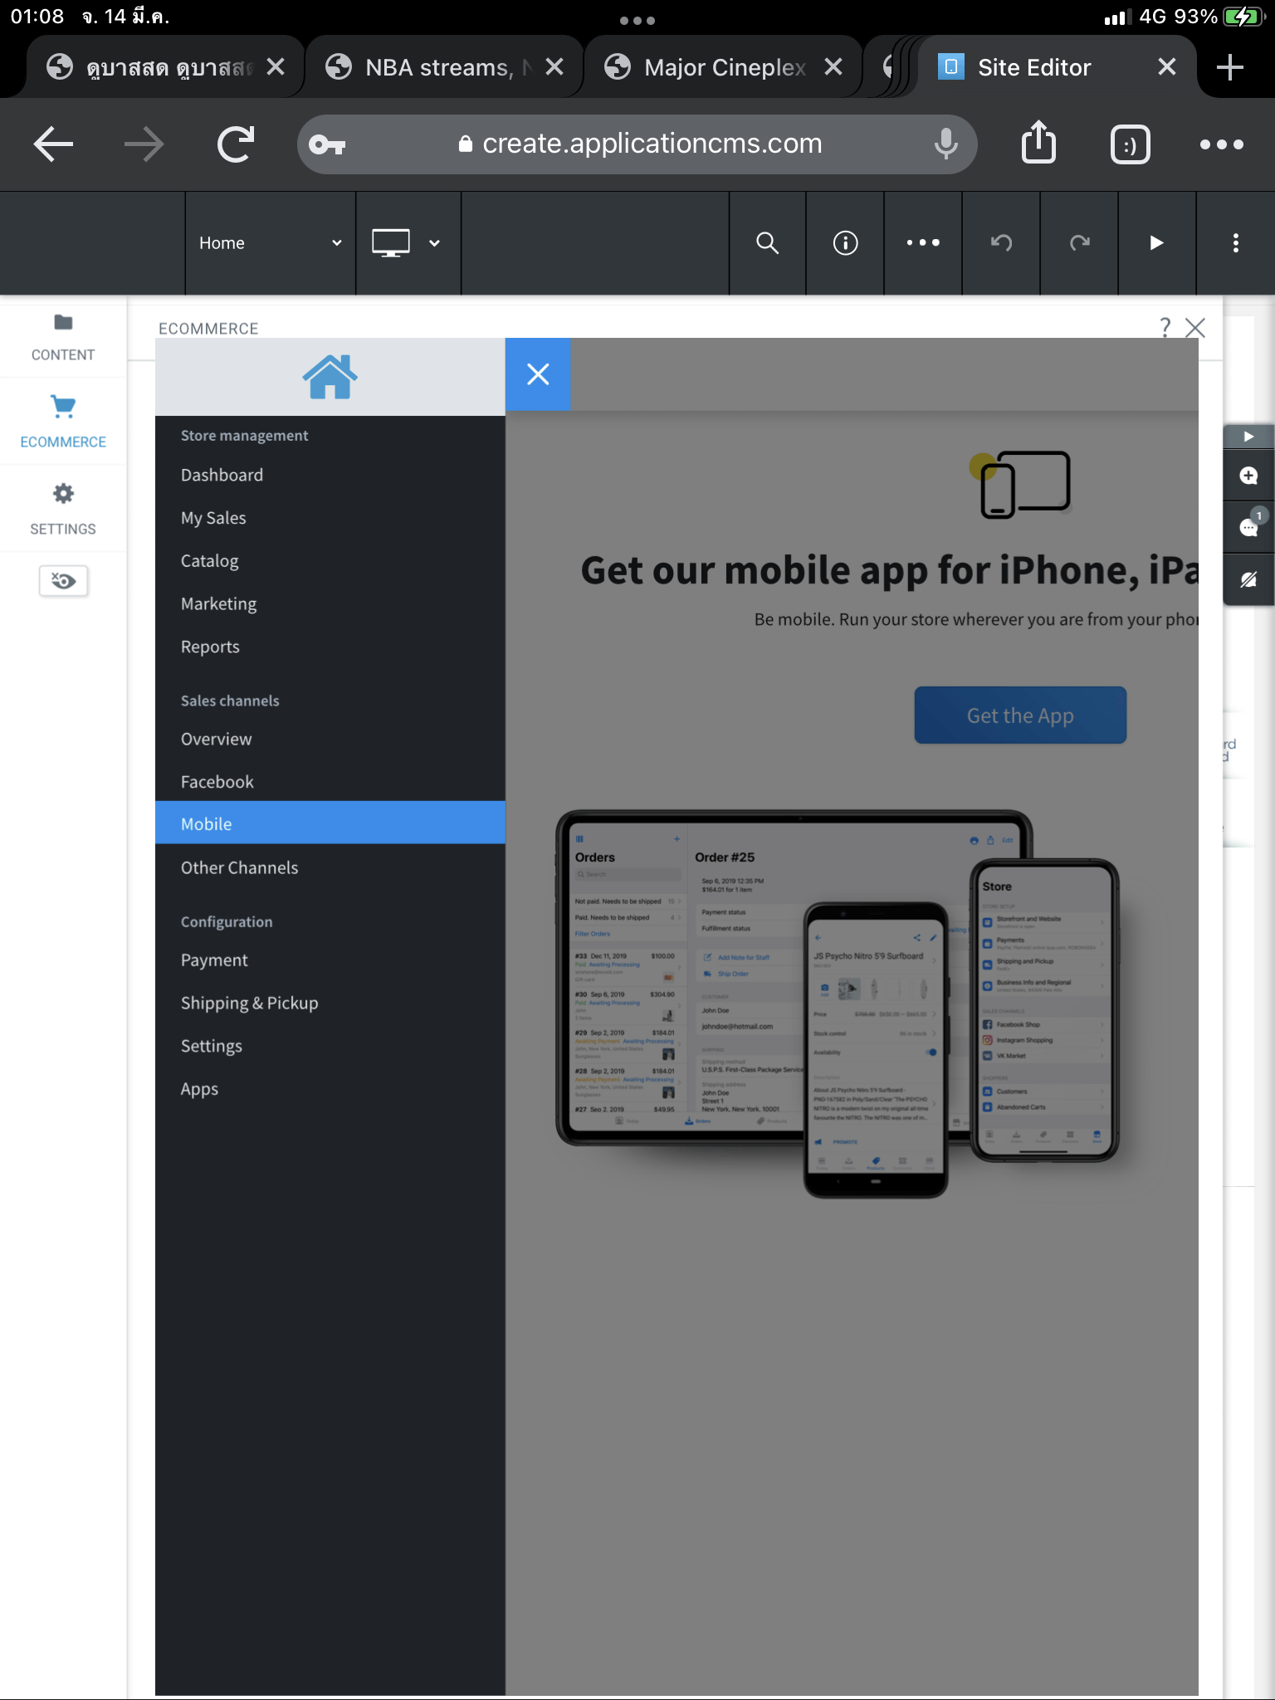Image resolution: width=1275 pixels, height=1700 pixels.
Task: Open Marketing in store menu
Action: 330,604
